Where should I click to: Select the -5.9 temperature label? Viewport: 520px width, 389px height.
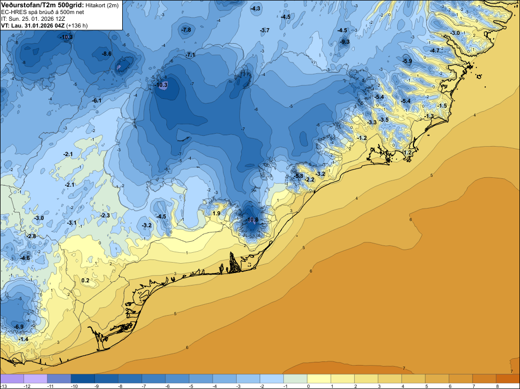point(407,61)
